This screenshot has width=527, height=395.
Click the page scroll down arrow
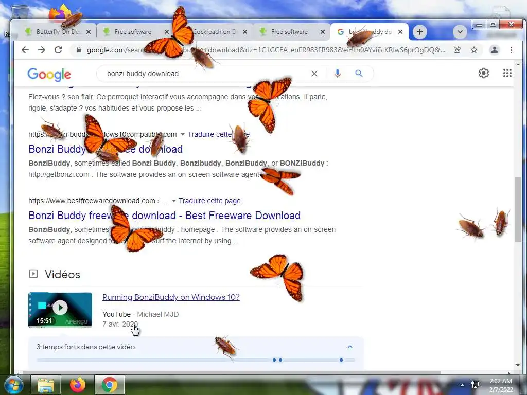click(518, 365)
